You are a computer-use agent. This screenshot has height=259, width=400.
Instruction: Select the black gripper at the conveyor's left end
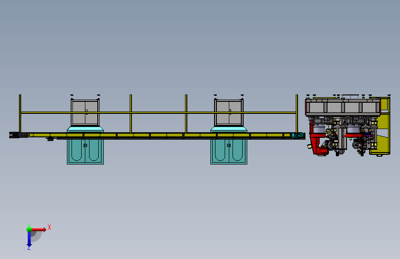click(18, 135)
